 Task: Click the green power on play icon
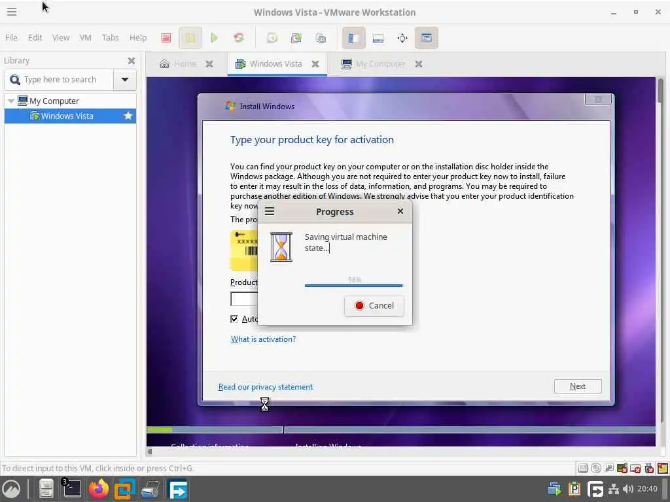coord(214,38)
